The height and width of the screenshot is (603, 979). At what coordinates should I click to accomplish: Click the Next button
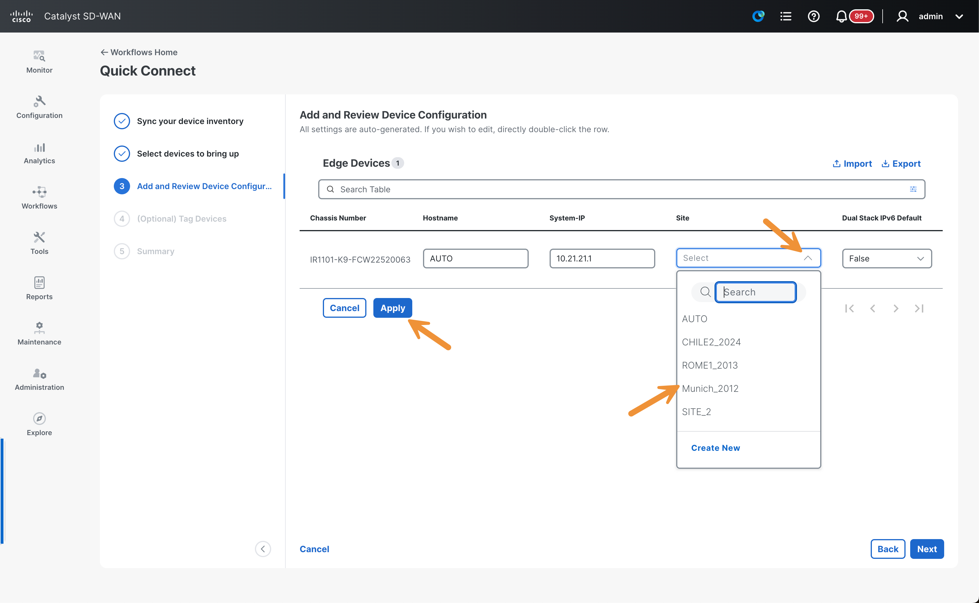pos(927,549)
